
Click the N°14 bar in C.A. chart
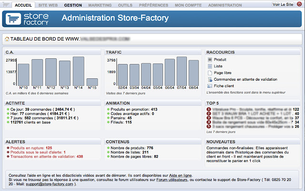(78, 71)
